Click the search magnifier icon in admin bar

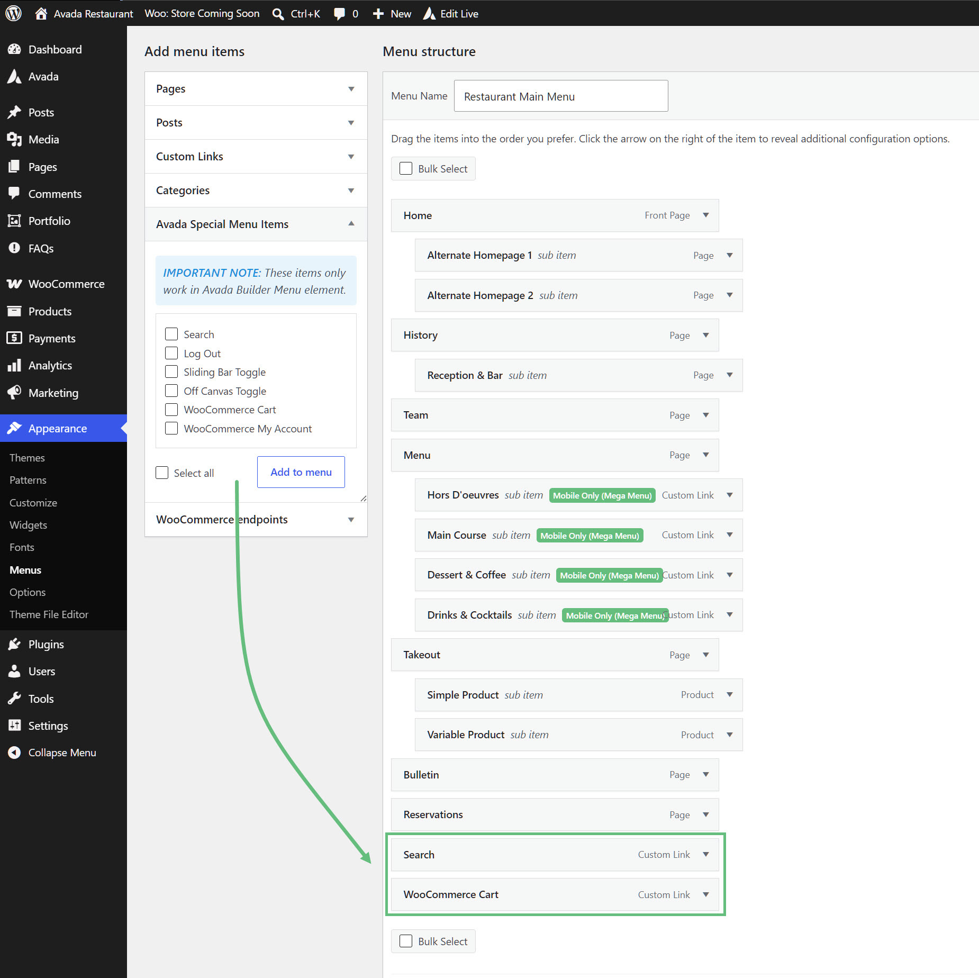point(278,14)
